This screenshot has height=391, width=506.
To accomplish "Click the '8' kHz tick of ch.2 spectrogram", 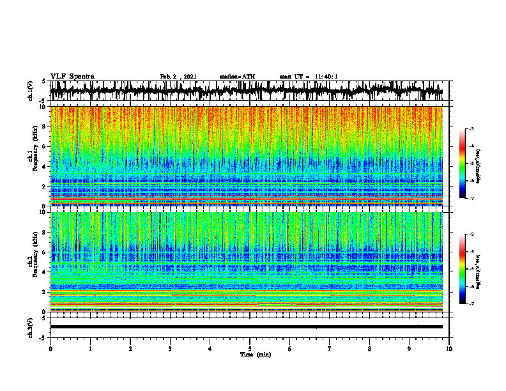I will click(x=45, y=233).
